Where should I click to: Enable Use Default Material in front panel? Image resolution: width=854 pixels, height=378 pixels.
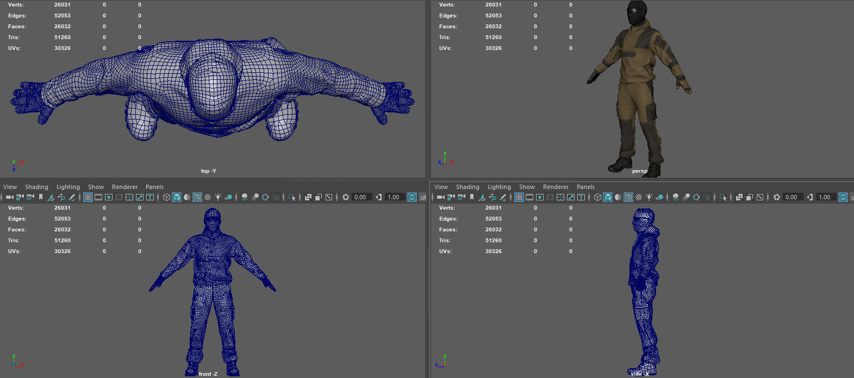(187, 197)
